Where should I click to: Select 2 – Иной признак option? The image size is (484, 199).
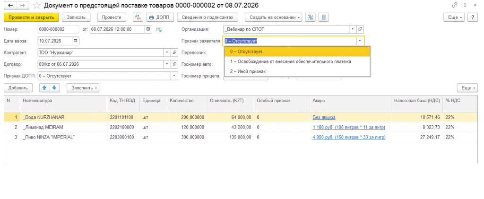tap(297, 71)
